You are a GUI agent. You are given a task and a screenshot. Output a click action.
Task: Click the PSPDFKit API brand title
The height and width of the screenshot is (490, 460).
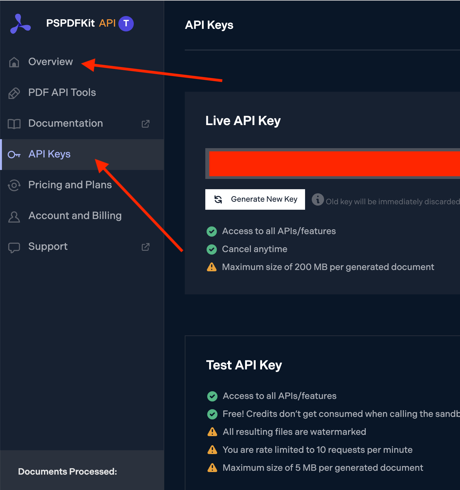81,23
